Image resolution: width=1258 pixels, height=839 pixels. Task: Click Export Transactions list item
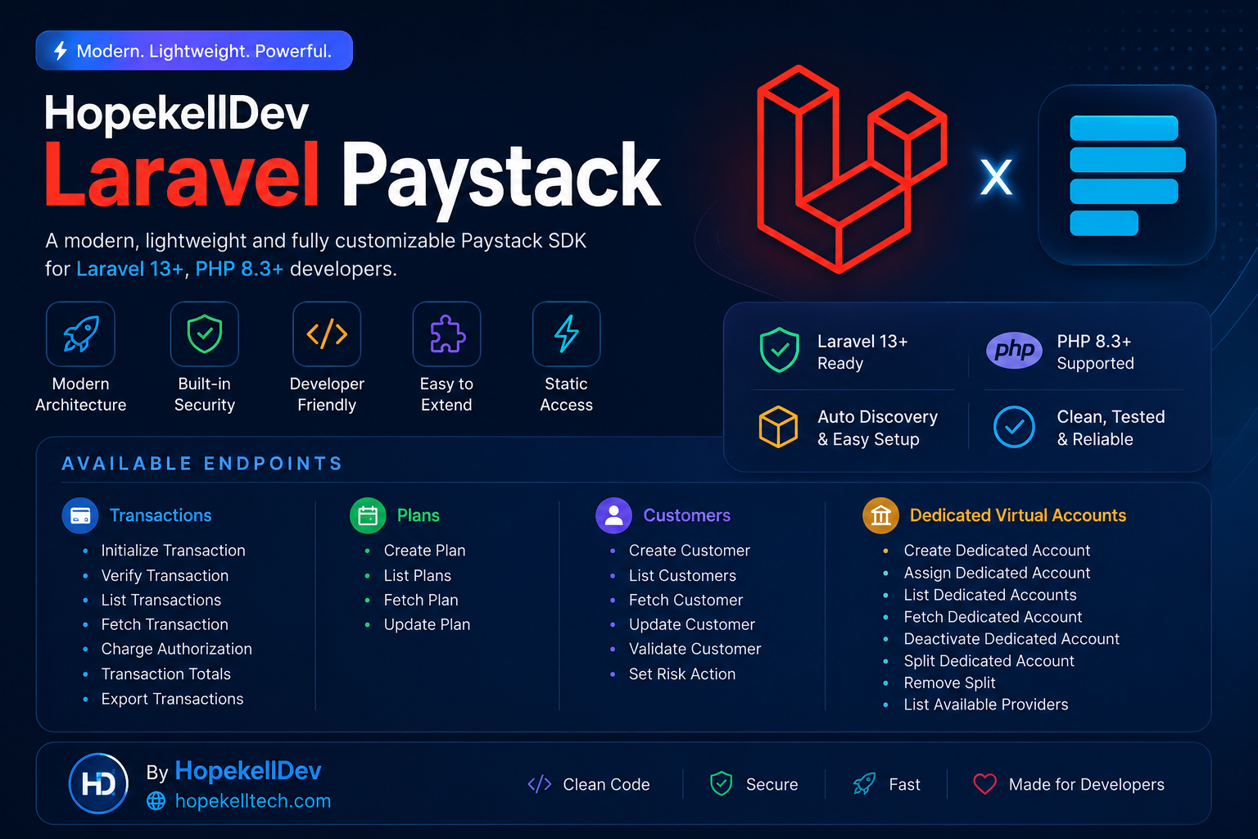tap(173, 699)
